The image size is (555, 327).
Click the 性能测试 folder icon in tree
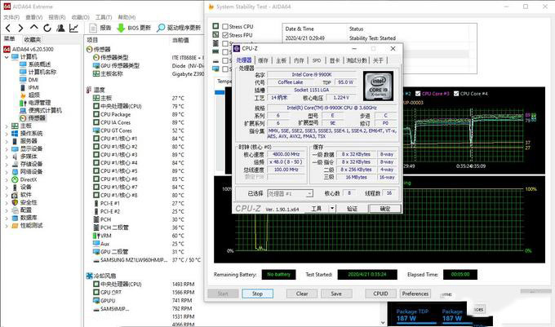coord(15,226)
